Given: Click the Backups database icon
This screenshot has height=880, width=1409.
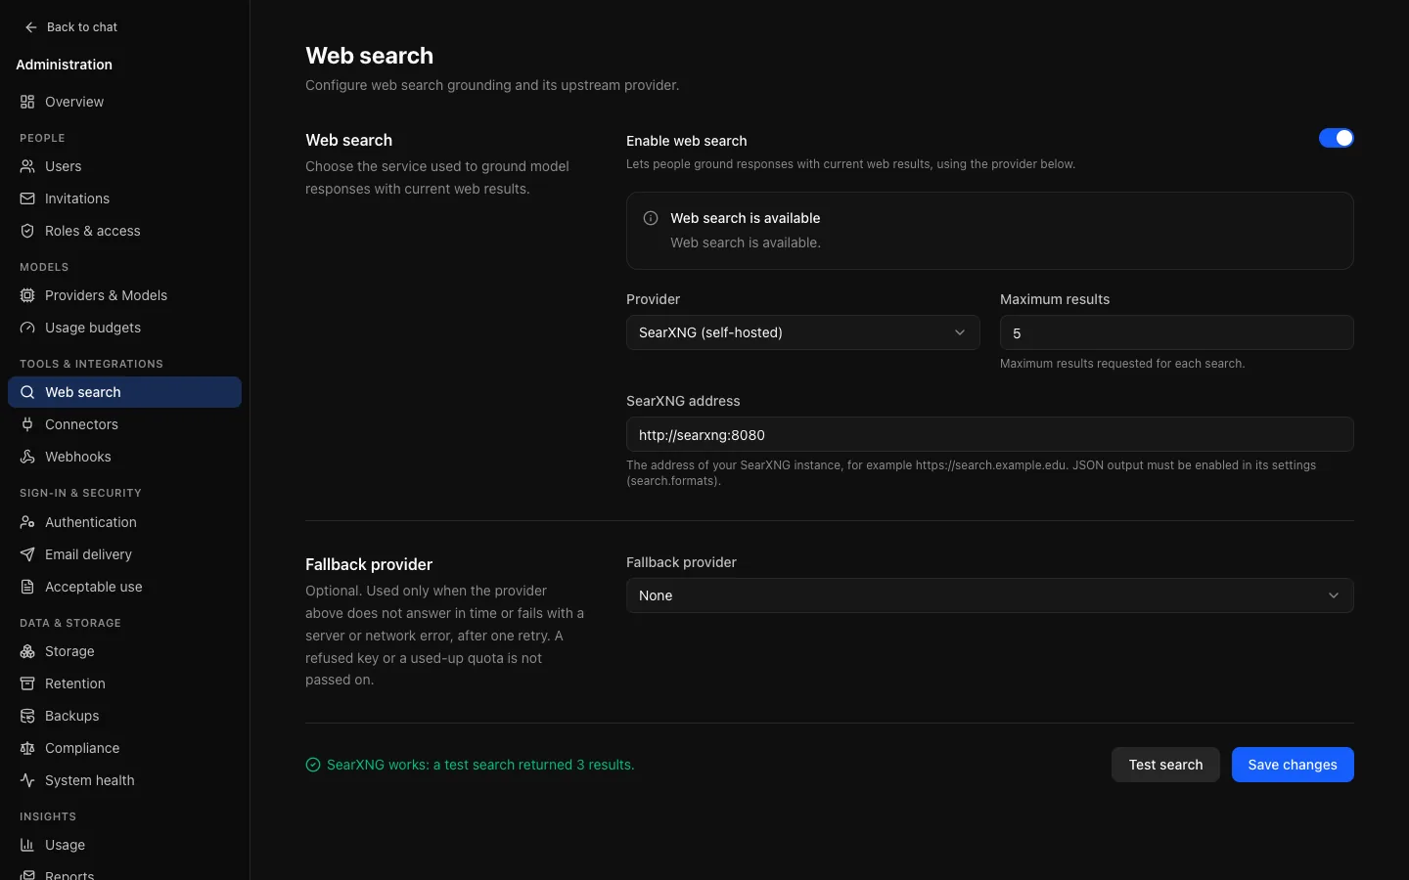Looking at the screenshot, I should 27,716.
